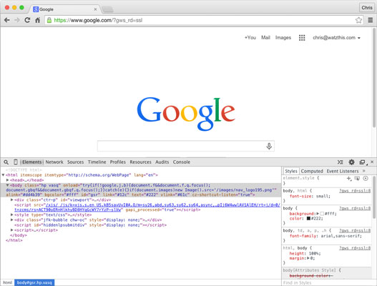Switch to the Sources panel tab

(76, 162)
